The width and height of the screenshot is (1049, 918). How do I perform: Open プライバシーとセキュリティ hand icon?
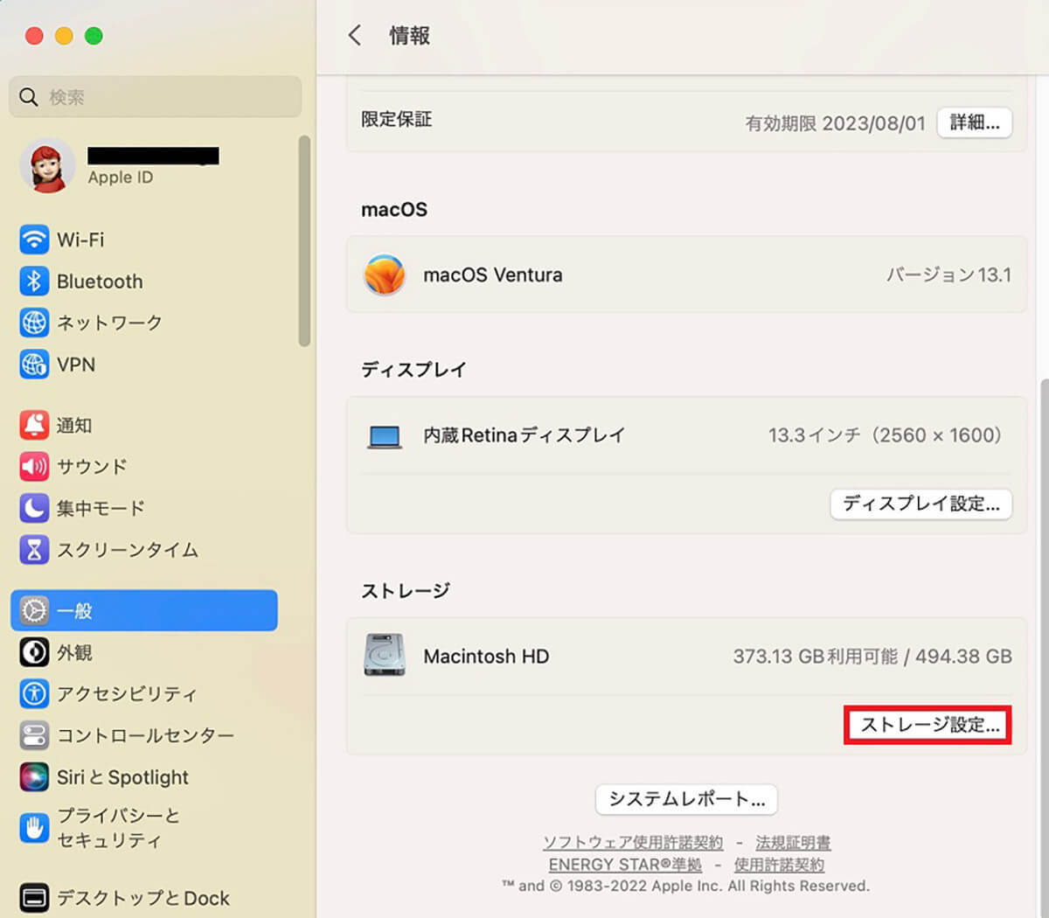34,827
